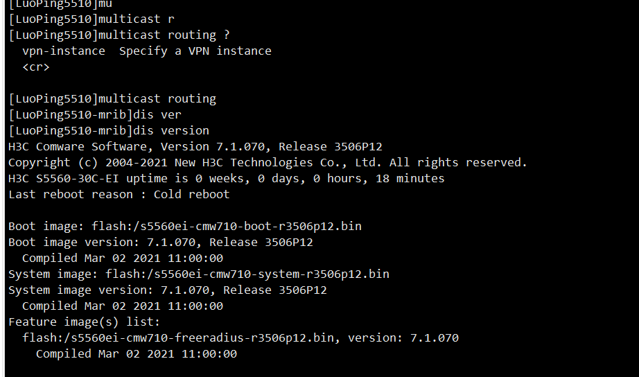
Task: Click "H3C Comware Software" text
Action: point(78,146)
